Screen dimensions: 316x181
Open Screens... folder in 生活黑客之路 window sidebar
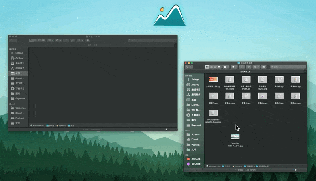pos(194,134)
